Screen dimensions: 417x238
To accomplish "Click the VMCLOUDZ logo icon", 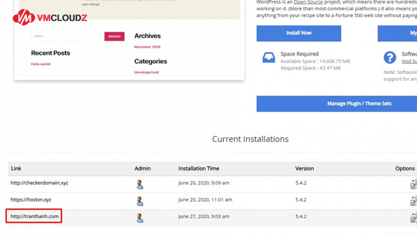I will click(x=24, y=18).
